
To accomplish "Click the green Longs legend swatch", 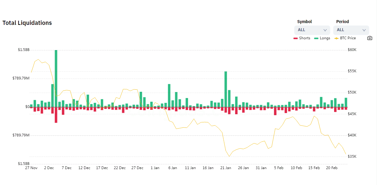I will pyautogui.click(x=316, y=38).
